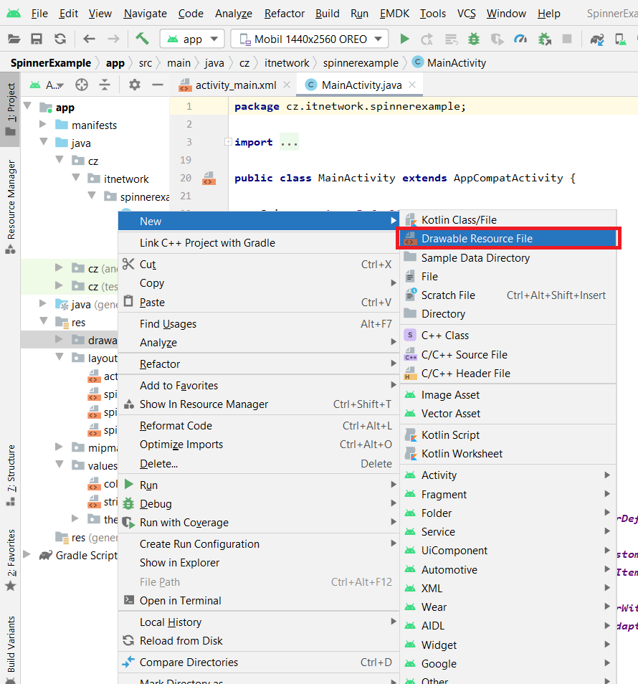Choose Vector Asset in the New submenu
This screenshot has height=684, width=638.
coord(450,414)
